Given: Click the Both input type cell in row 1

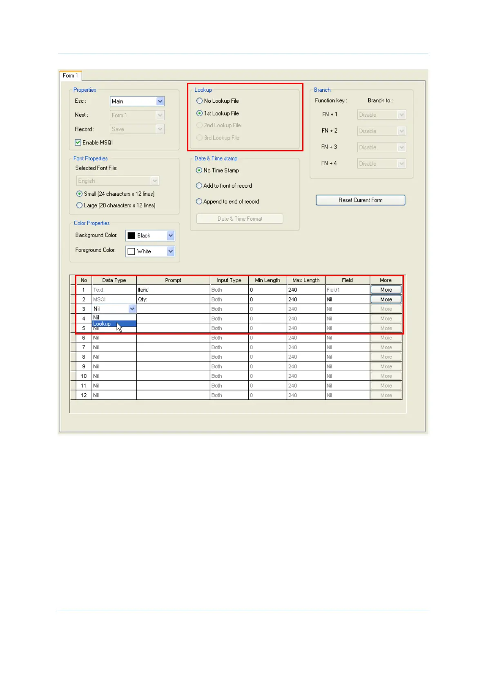Looking at the screenshot, I should [x=229, y=290].
